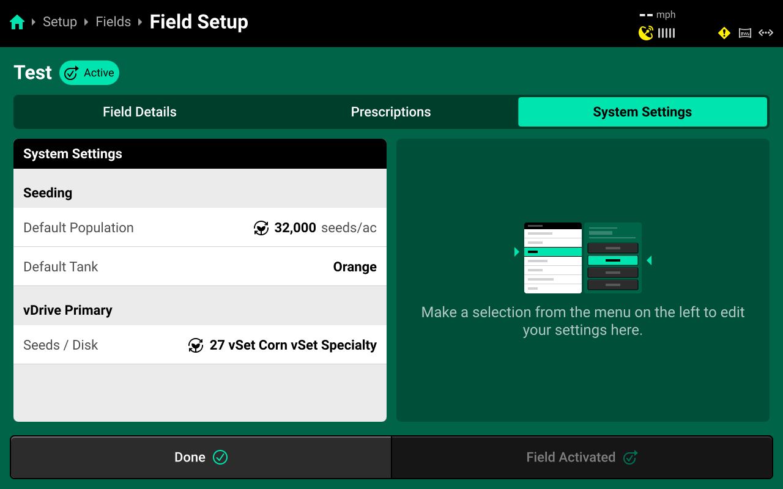The width and height of the screenshot is (783, 489).
Task: Open the yellow diamond warning alert
Action: (724, 33)
